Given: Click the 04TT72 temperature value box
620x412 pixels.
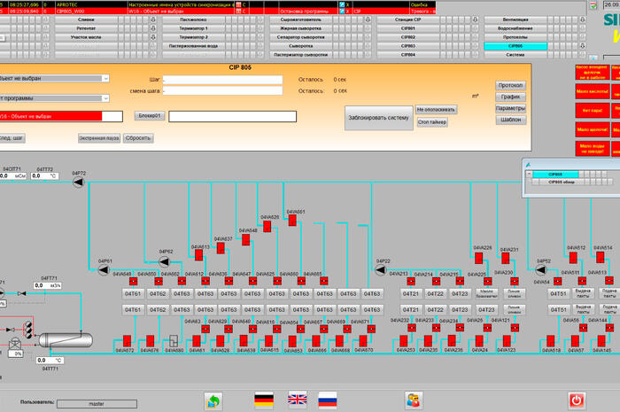Looking at the screenshot, I should tap(44, 176).
